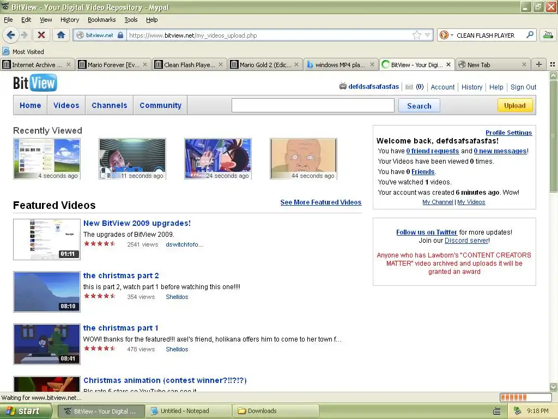Close the Internet Archive tab
Image resolution: width=558 pixels, height=419 pixels.
click(x=68, y=64)
